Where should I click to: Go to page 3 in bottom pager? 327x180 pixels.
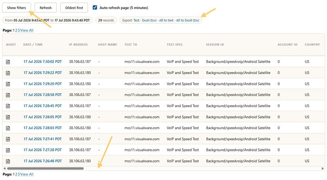click(x=18, y=174)
